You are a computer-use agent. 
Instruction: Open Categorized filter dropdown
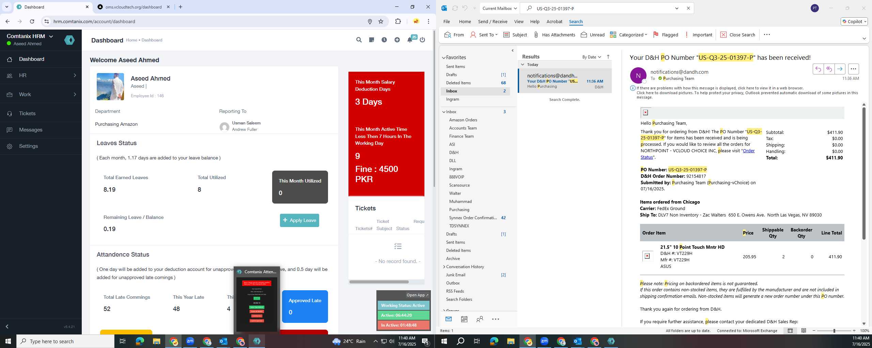[628, 35]
